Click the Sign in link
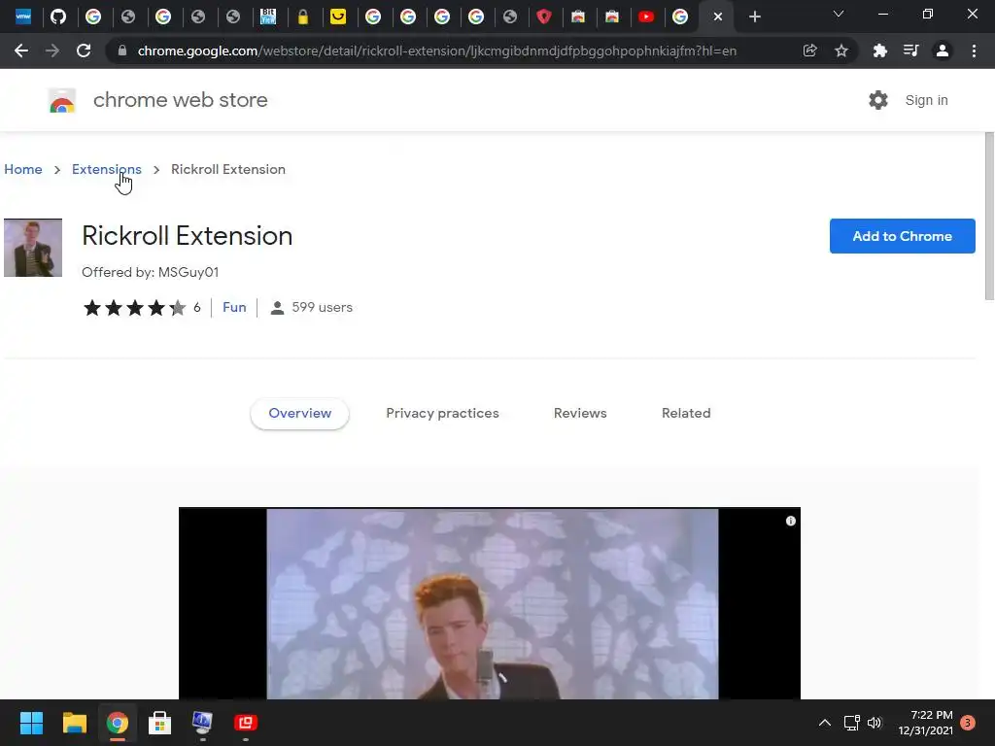This screenshot has height=746, width=995. coord(926,100)
